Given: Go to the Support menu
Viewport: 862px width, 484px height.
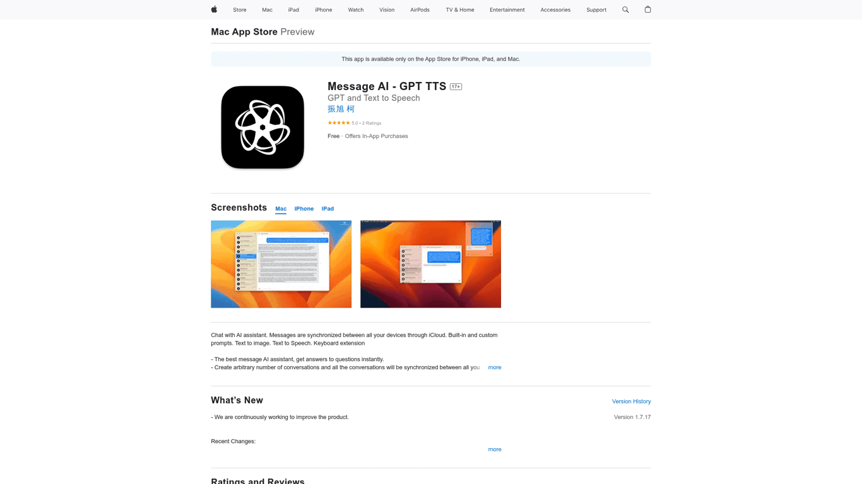Looking at the screenshot, I should point(596,9).
